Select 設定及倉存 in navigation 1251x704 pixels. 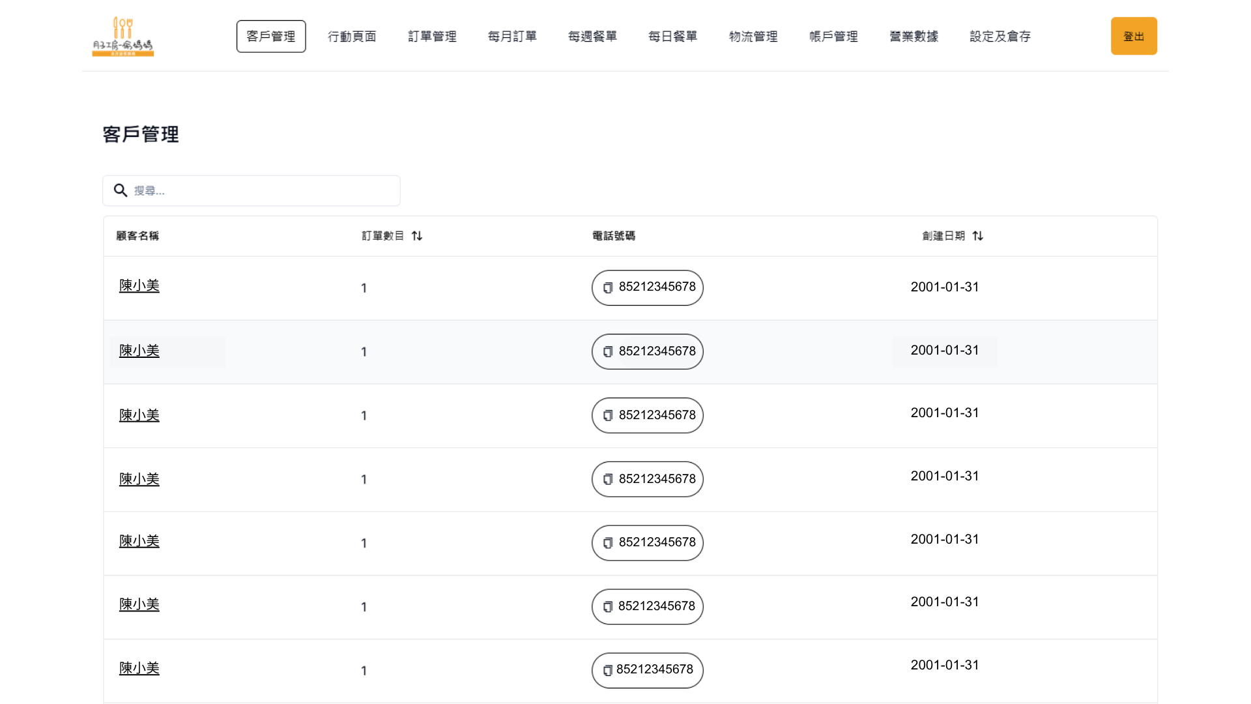pos(1000,37)
